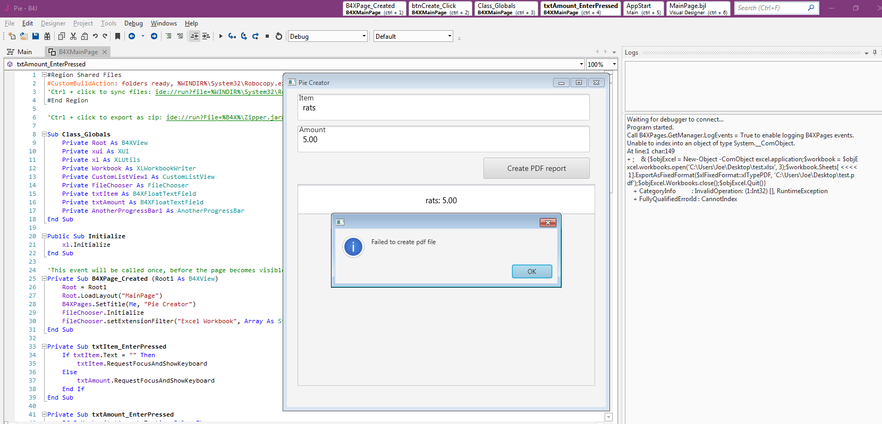Click OK in the failed pdf dialog
Screen dimensions: 882x424
pyautogui.click(x=531, y=271)
